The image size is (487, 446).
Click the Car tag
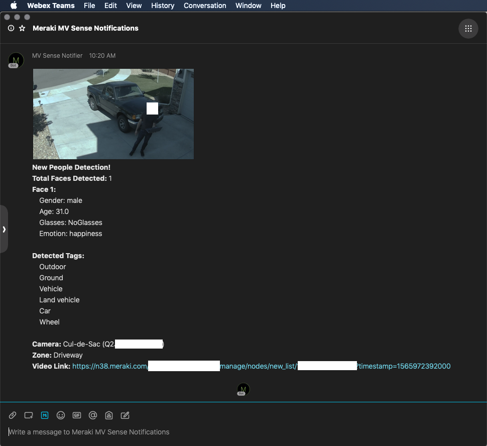(45, 311)
